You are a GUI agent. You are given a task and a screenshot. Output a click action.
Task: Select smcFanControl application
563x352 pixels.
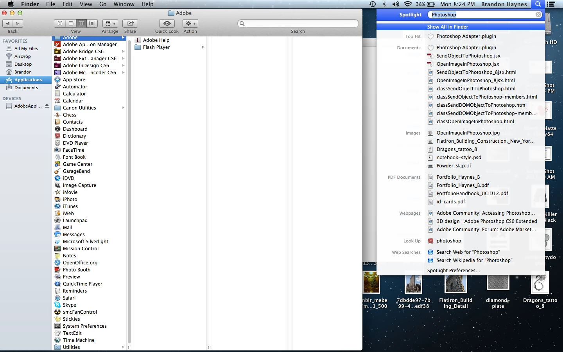pos(80,312)
